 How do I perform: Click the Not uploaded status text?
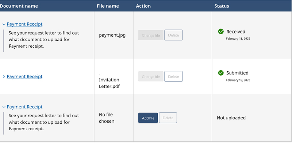pos(231,118)
